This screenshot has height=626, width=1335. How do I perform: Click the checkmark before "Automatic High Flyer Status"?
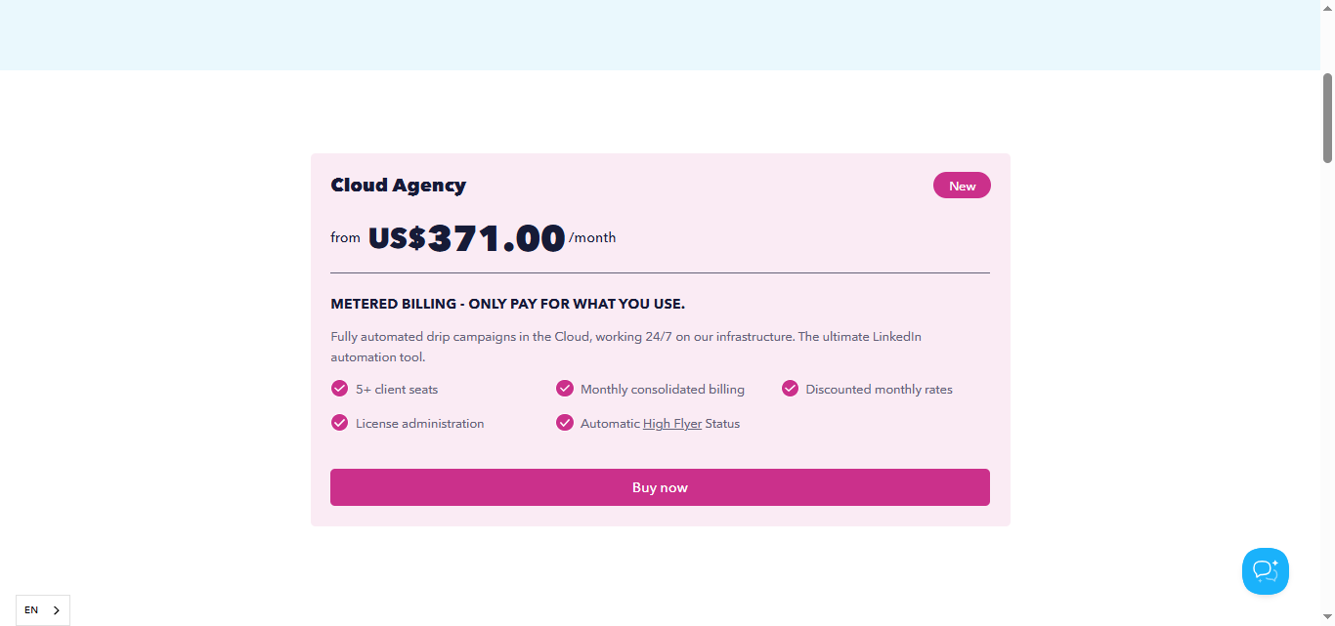click(565, 422)
